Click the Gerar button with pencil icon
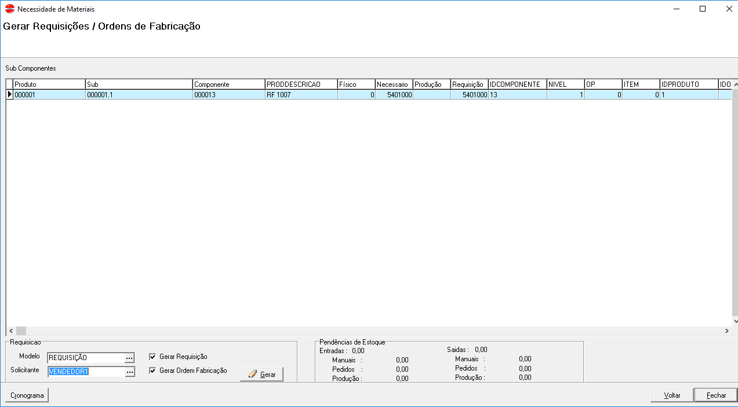This screenshot has width=738, height=407. (261, 375)
